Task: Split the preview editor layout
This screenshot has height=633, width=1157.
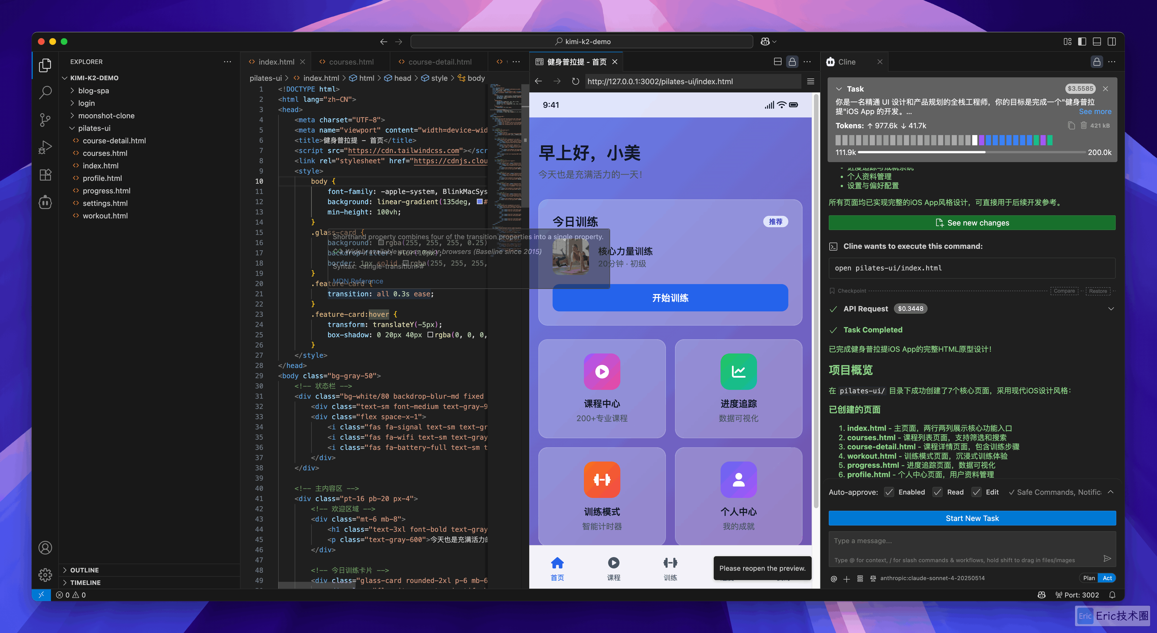Action: (x=778, y=61)
